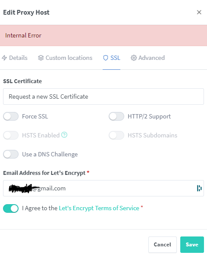Switch to the Details tab

(15, 58)
